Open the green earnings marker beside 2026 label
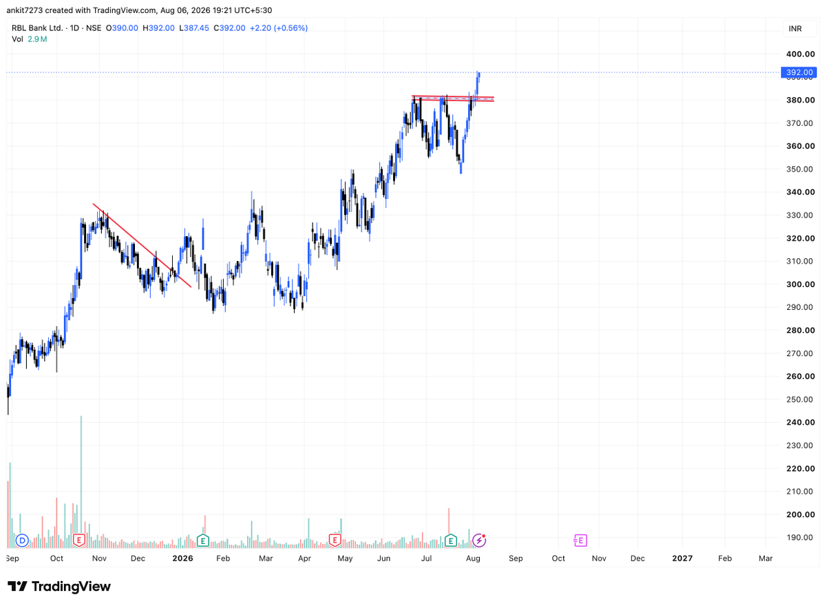 [202, 540]
